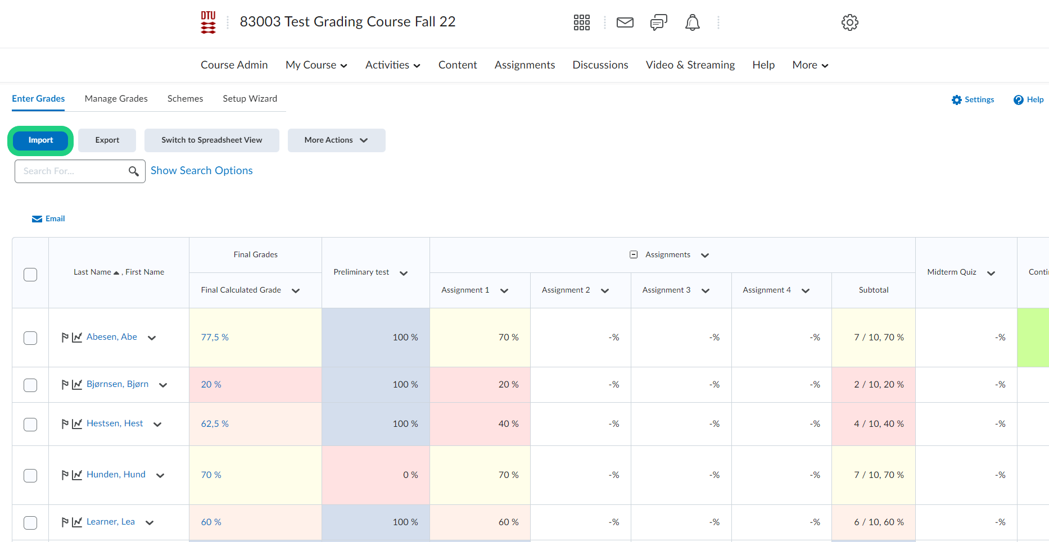Collapse the Assignments category minus icon
The image size is (1049, 542).
(x=634, y=255)
